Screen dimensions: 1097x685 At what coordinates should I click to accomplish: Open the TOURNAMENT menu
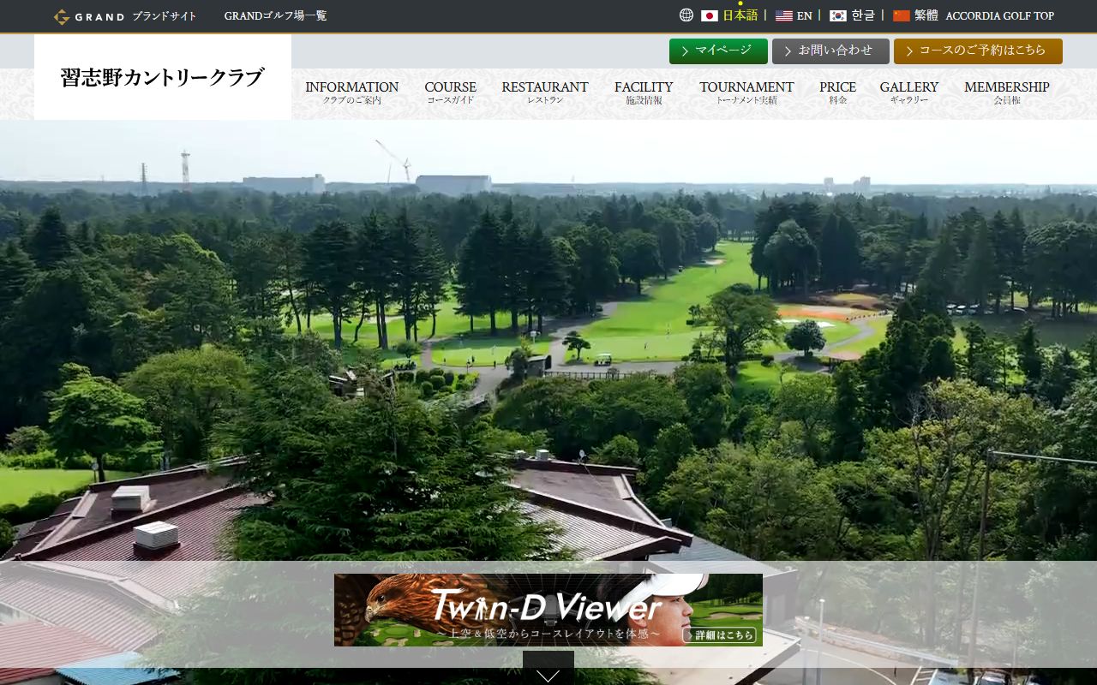pyautogui.click(x=746, y=92)
